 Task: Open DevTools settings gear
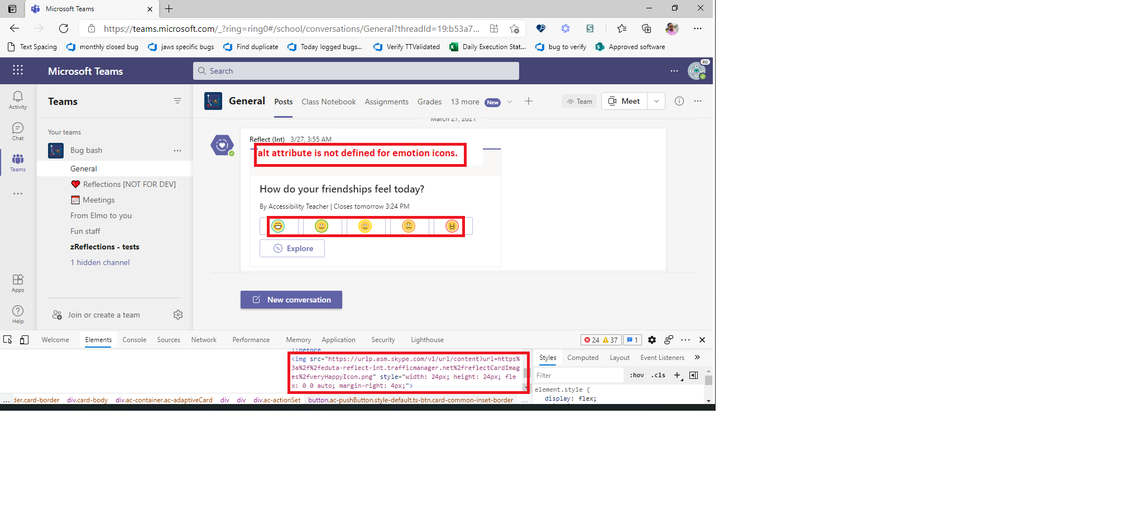651,339
